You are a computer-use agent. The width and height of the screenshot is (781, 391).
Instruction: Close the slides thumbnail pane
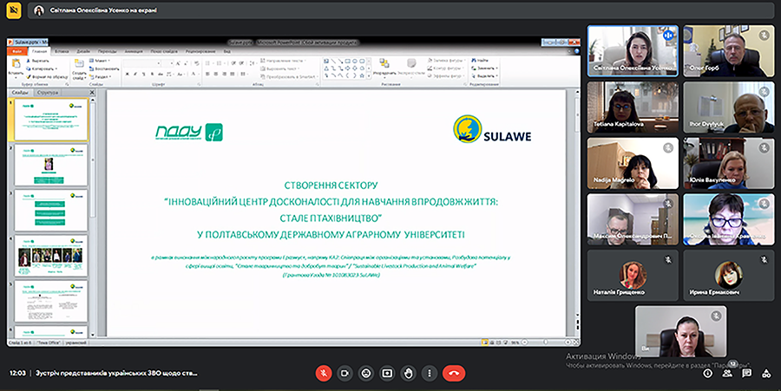pyautogui.click(x=92, y=93)
